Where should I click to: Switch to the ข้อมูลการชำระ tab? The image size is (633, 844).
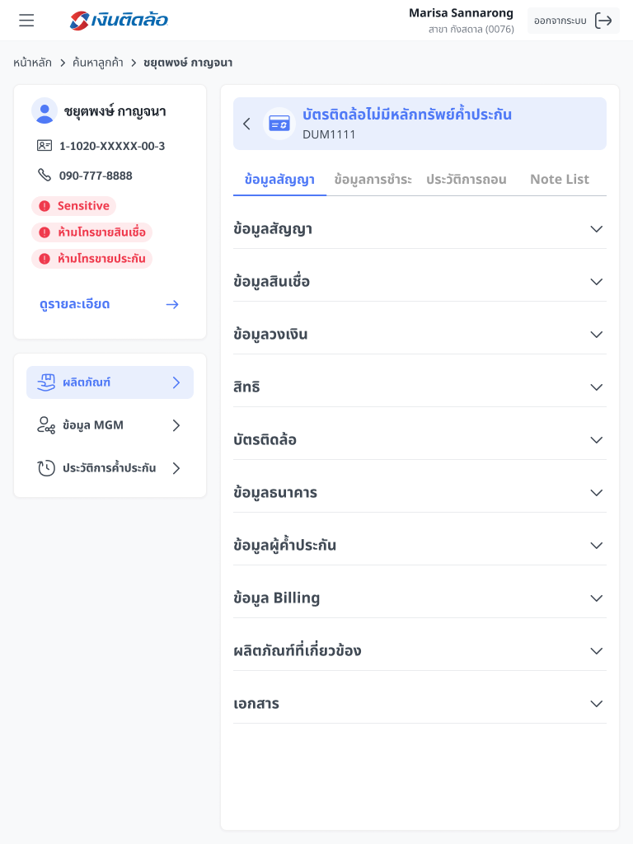(373, 179)
